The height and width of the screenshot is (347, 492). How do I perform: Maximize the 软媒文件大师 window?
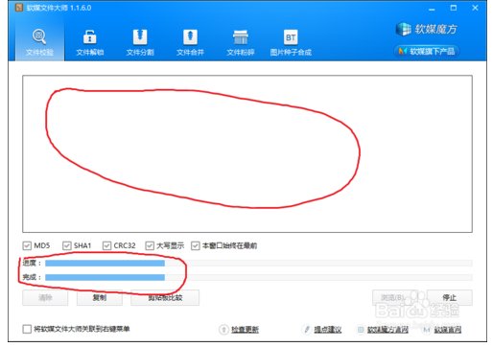click(454, 8)
